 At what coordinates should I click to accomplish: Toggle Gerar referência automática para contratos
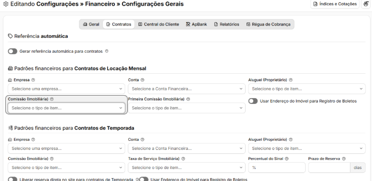click(12, 51)
